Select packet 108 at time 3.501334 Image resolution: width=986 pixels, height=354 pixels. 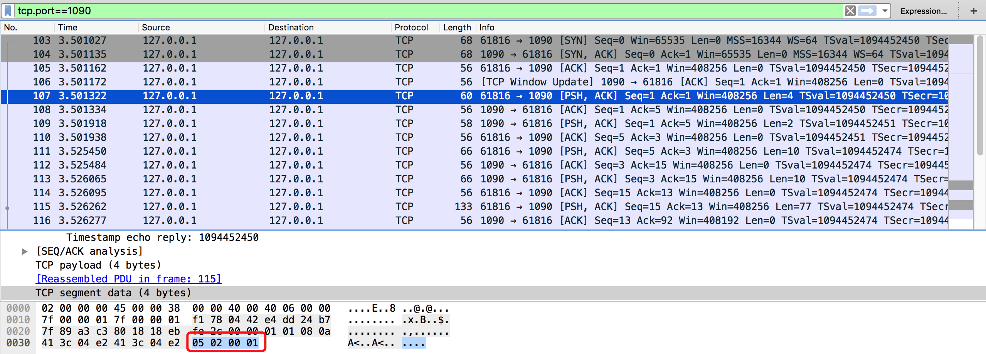474,110
